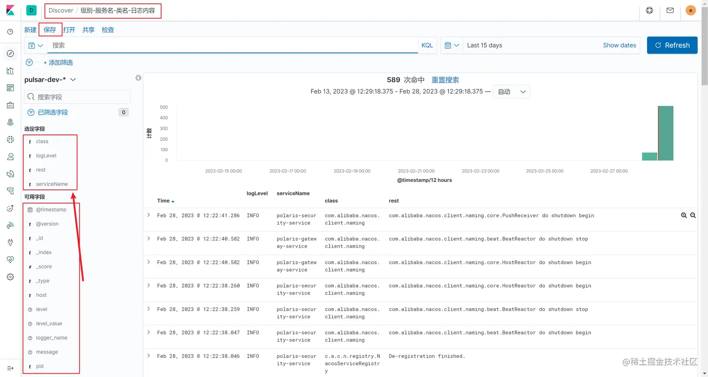This screenshot has height=377, width=708.
Task: Open Management gear icon in sidebar
Action: tap(10, 277)
